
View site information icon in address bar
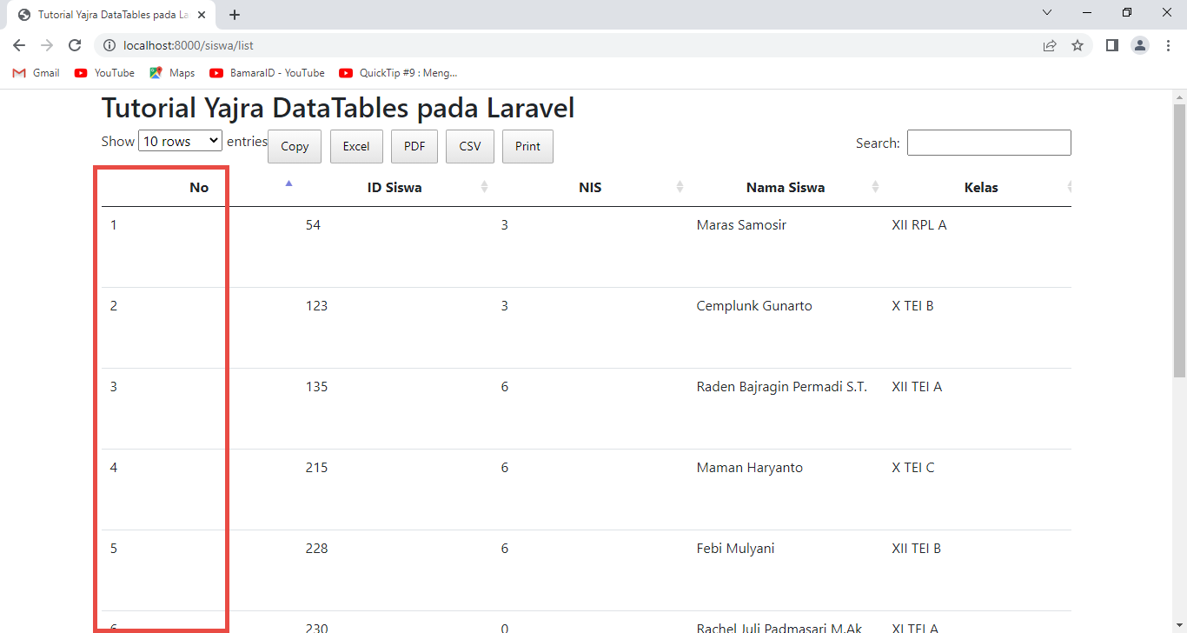pos(109,45)
